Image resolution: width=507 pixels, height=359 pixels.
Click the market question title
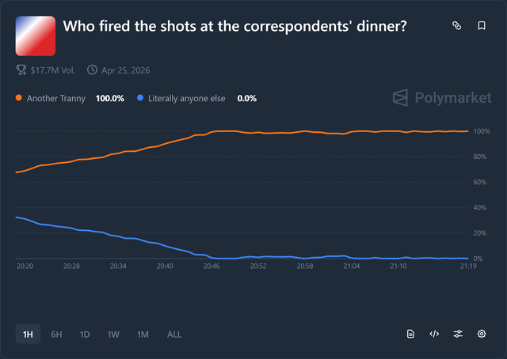(234, 27)
